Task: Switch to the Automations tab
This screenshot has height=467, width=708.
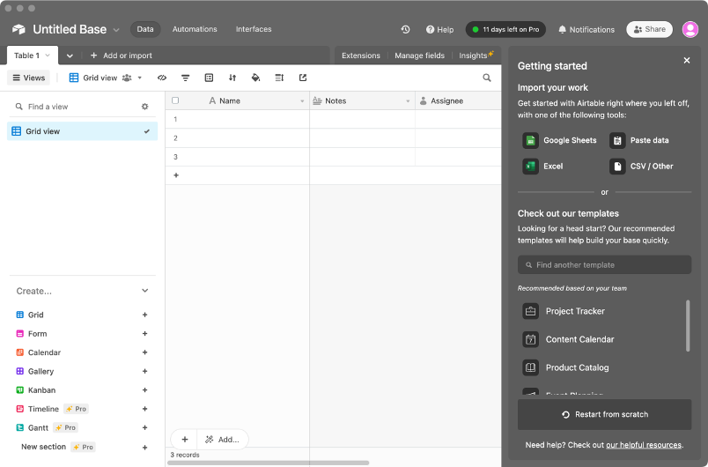Action: [195, 29]
